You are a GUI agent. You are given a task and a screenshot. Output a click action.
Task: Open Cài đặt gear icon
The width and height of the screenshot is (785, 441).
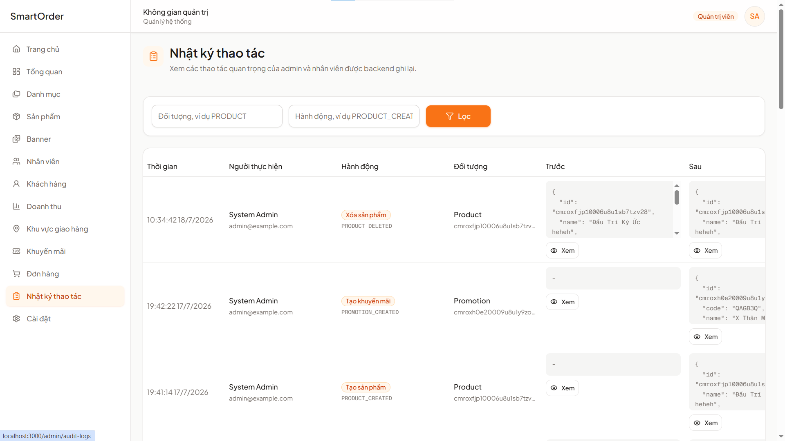tap(16, 318)
